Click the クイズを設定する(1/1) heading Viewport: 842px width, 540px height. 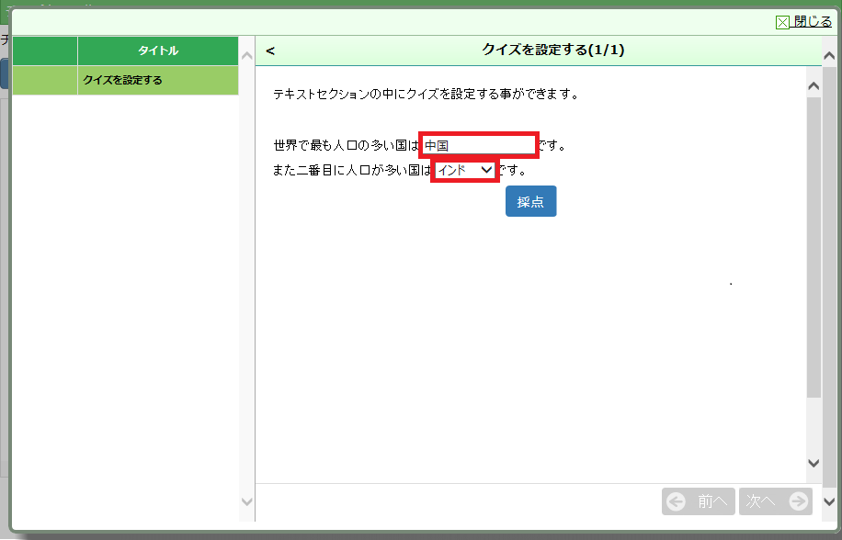click(553, 50)
